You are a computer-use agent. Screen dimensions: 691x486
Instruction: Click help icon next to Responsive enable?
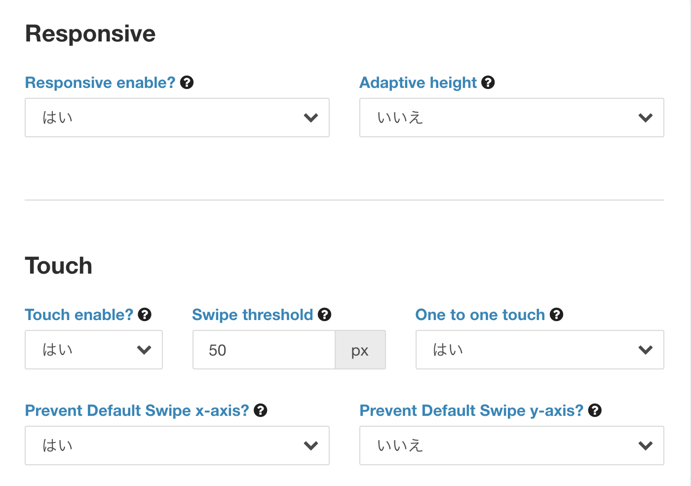pyautogui.click(x=187, y=82)
